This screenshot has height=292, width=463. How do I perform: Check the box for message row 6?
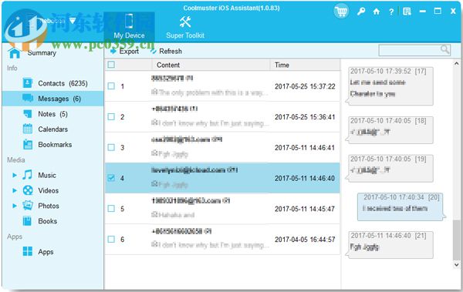[111, 239]
